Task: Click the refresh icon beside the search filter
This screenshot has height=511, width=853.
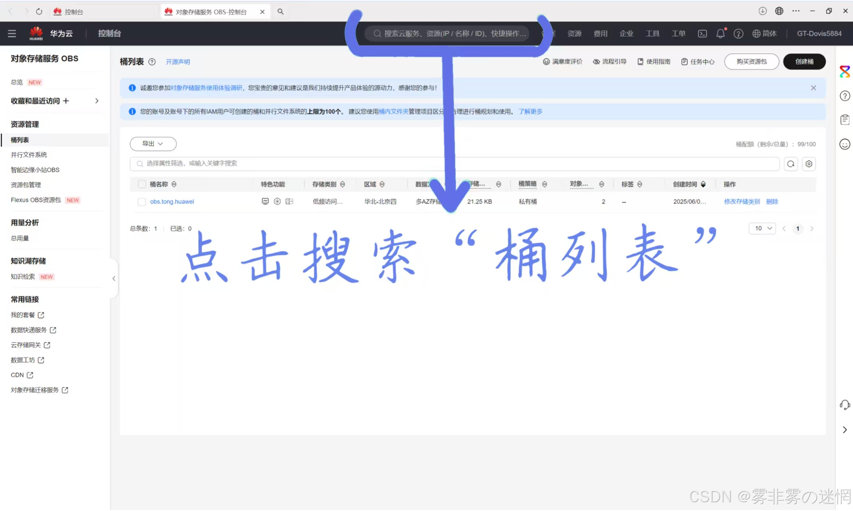Action: [x=790, y=164]
